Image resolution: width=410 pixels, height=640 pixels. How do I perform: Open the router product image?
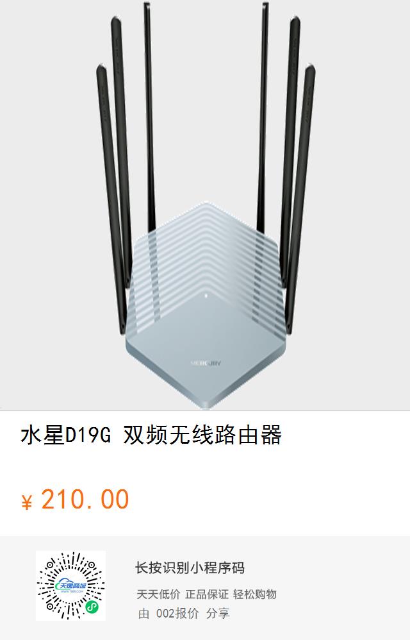pos(205,205)
